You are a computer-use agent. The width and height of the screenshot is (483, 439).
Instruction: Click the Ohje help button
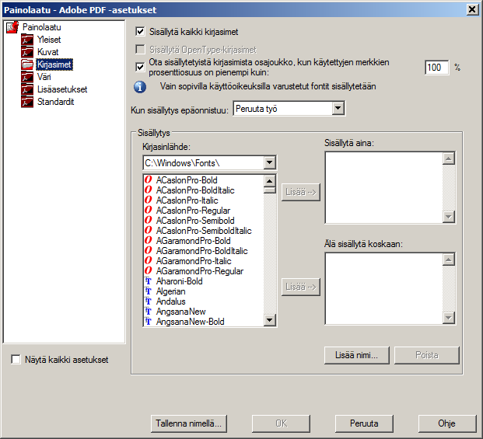447,423
